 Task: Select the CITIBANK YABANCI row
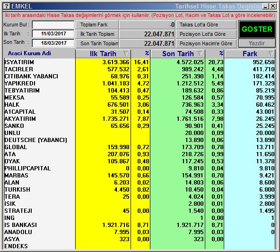[139, 76]
